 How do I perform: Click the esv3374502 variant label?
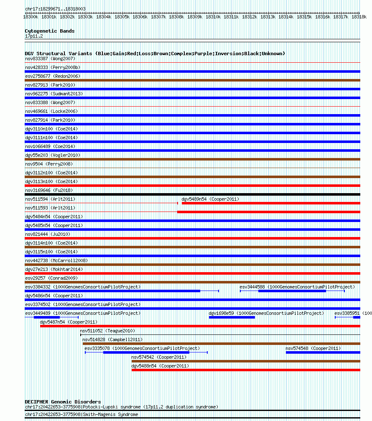coord(83,304)
